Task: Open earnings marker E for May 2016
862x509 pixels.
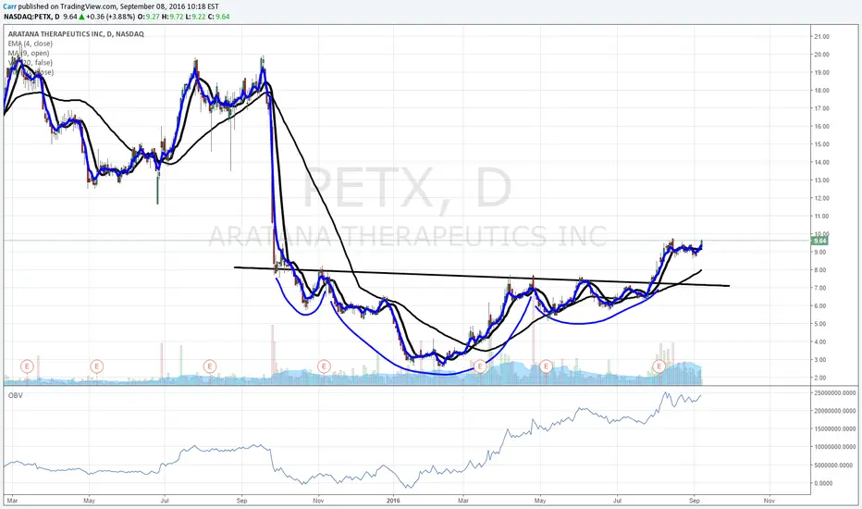Action: (546, 366)
